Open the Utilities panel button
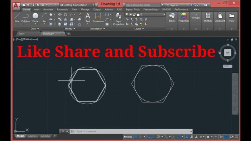Screen dimensions: 251x141 208,18
